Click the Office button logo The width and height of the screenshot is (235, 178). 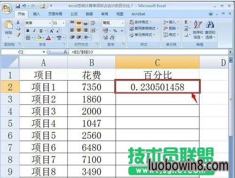(x=7, y=8)
